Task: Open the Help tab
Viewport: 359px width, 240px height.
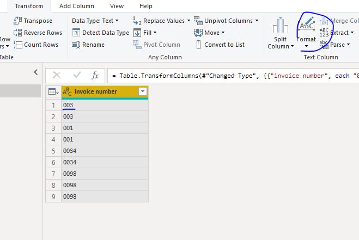Action: (x=146, y=6)
